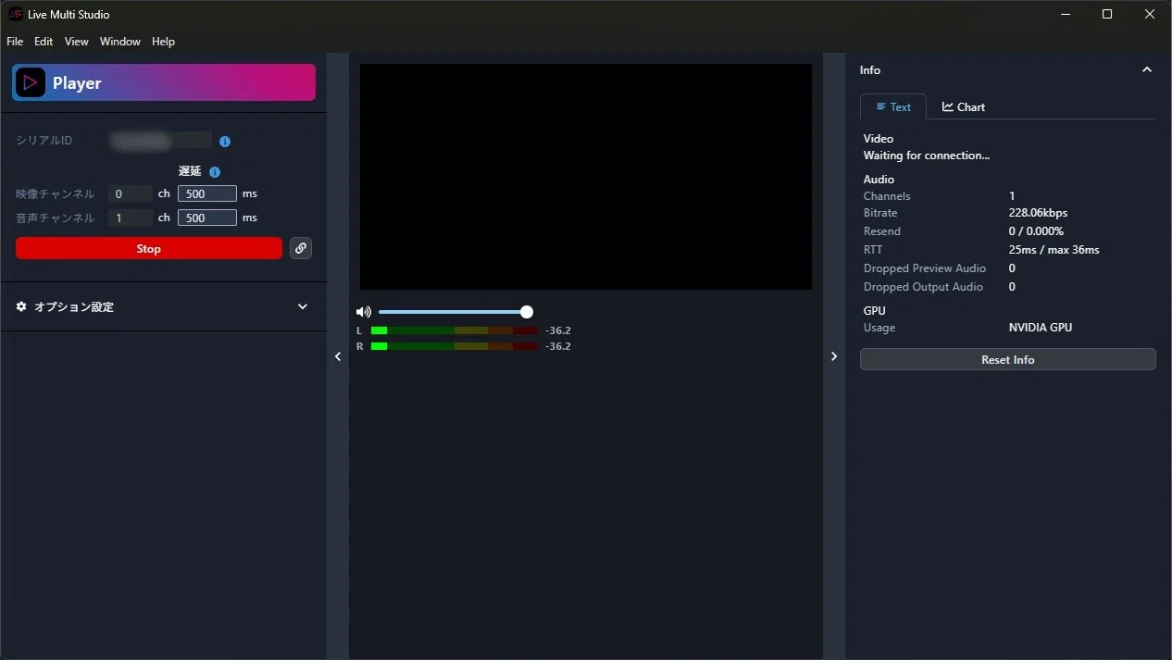Click the Dropped Preview Audio label
This screenshot has height=660, width=1172.
(x=925, y=268)
